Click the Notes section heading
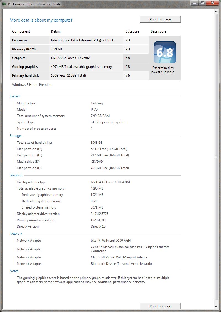The height and width of the screenshot is (312, 221). (14, 271)
